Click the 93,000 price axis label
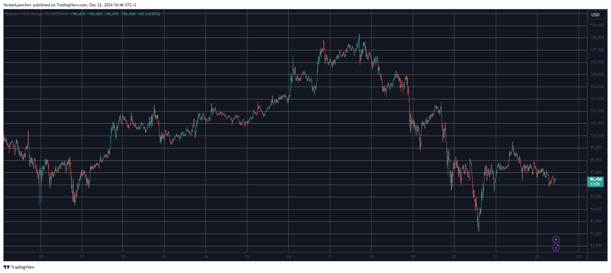611x273 pixels. point(596,221)
